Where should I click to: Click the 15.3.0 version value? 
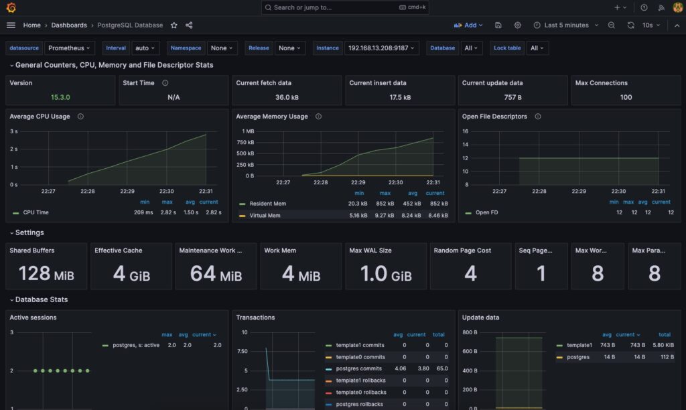click(x=60, y=97)
